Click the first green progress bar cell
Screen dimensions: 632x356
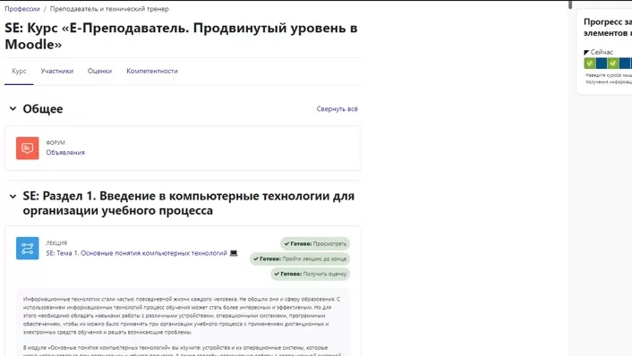click(x=590, y=64)
